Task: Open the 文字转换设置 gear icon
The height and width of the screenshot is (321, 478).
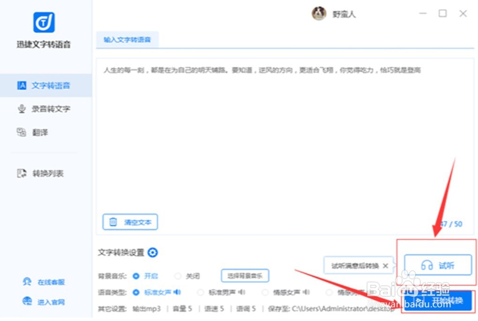Action: pyautogui.click(x=152, y=253)
